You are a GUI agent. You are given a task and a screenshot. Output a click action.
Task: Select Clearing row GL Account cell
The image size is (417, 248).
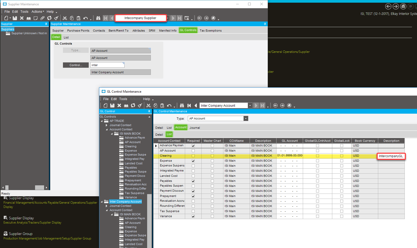[x=290, y=156]
